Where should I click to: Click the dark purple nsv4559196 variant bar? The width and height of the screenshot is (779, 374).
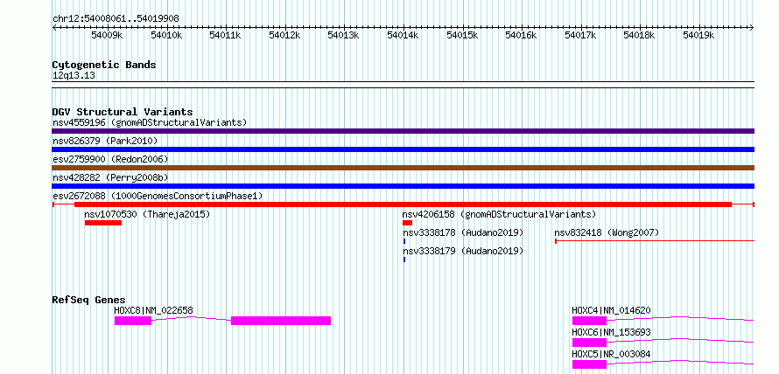[x=403, y=131]
